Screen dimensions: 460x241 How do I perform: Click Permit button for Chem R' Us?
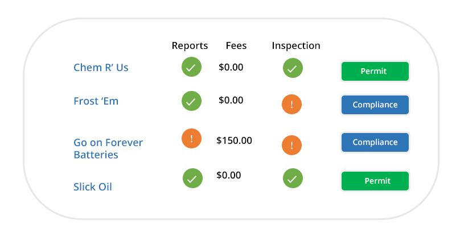pyautogui.click(x=375, y=71)
